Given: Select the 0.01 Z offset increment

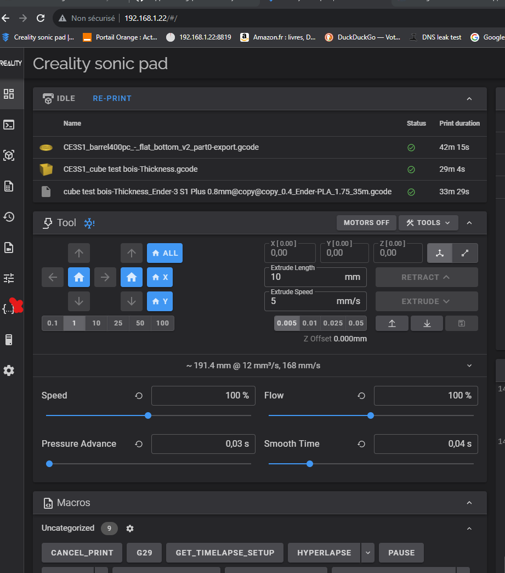Looking at the screenshot, I should 310,323.
